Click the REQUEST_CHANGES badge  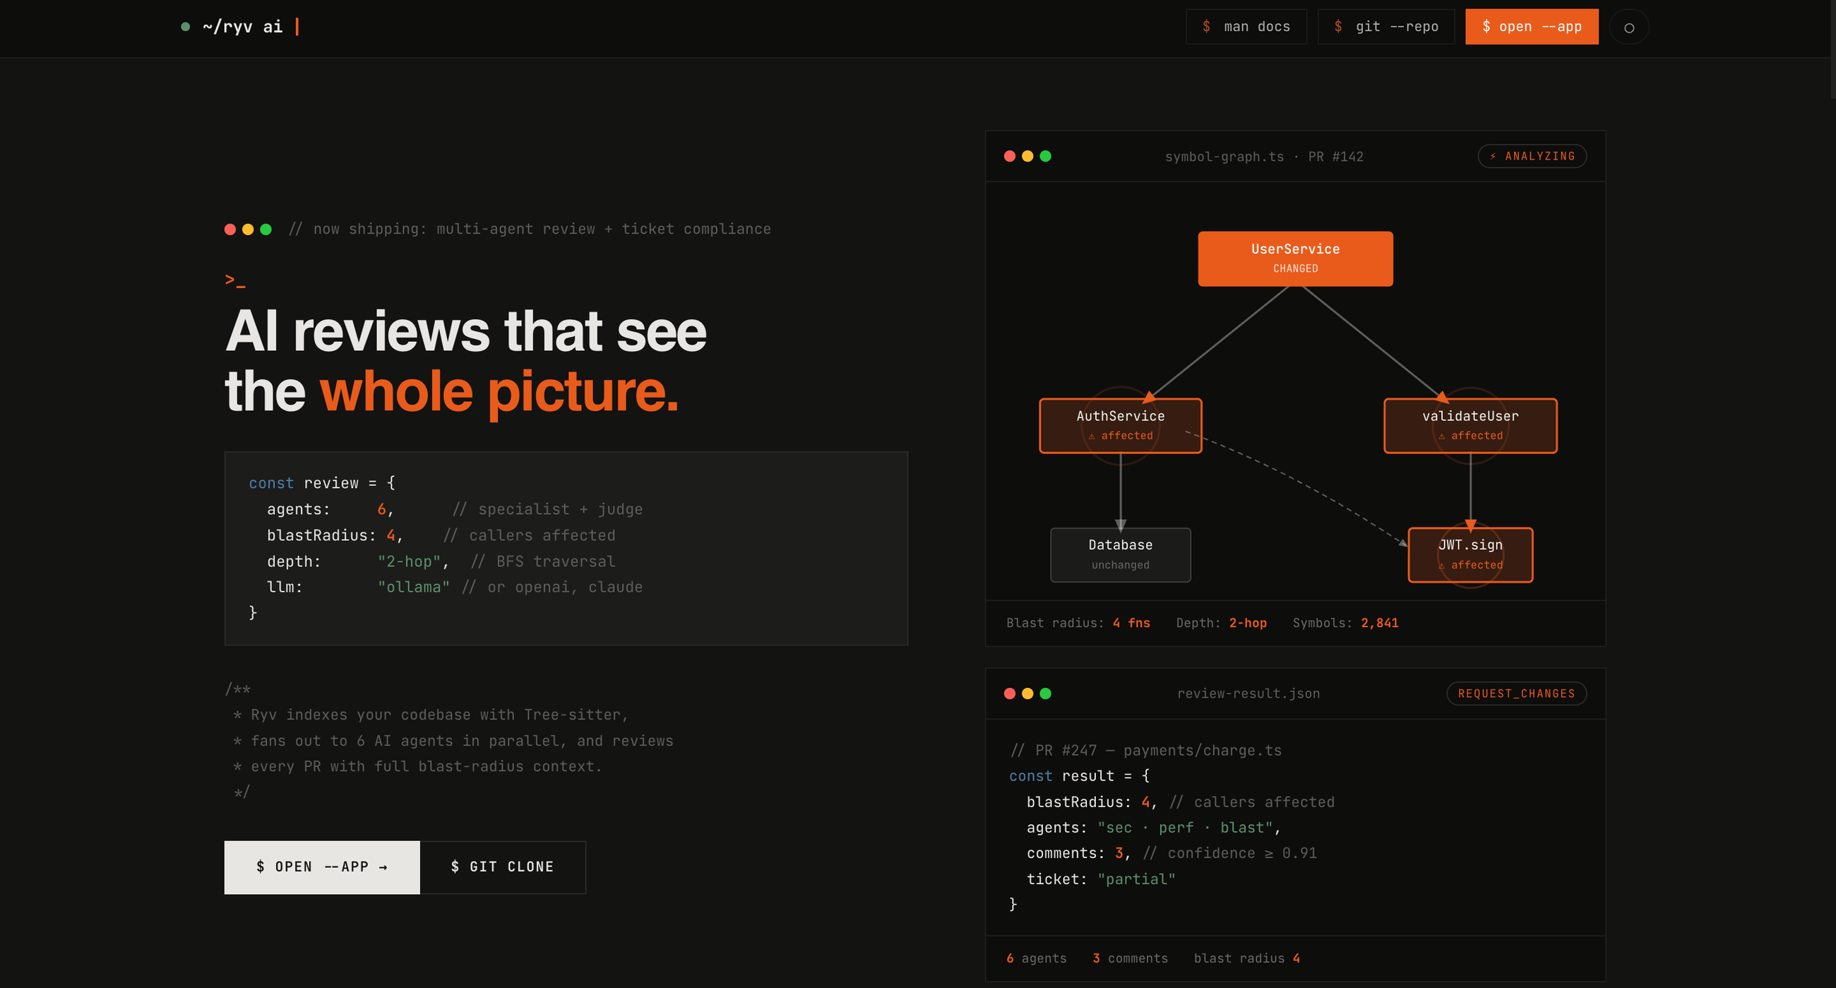(1517, 694)
